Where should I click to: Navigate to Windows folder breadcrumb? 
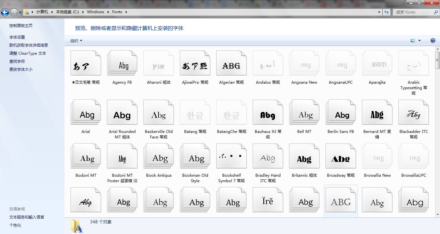point(95,12)
